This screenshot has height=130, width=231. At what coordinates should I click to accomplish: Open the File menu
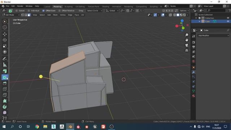pos(7,6)
